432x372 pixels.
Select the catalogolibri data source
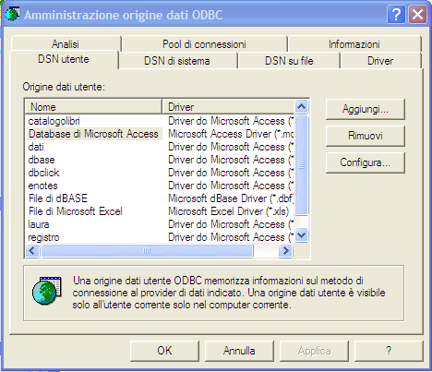pyautogui.click(x=54, y=121)
